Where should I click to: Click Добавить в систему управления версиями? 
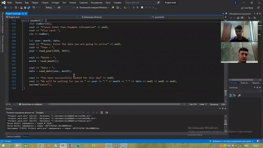pyautogui.click(x=231, y=141)
